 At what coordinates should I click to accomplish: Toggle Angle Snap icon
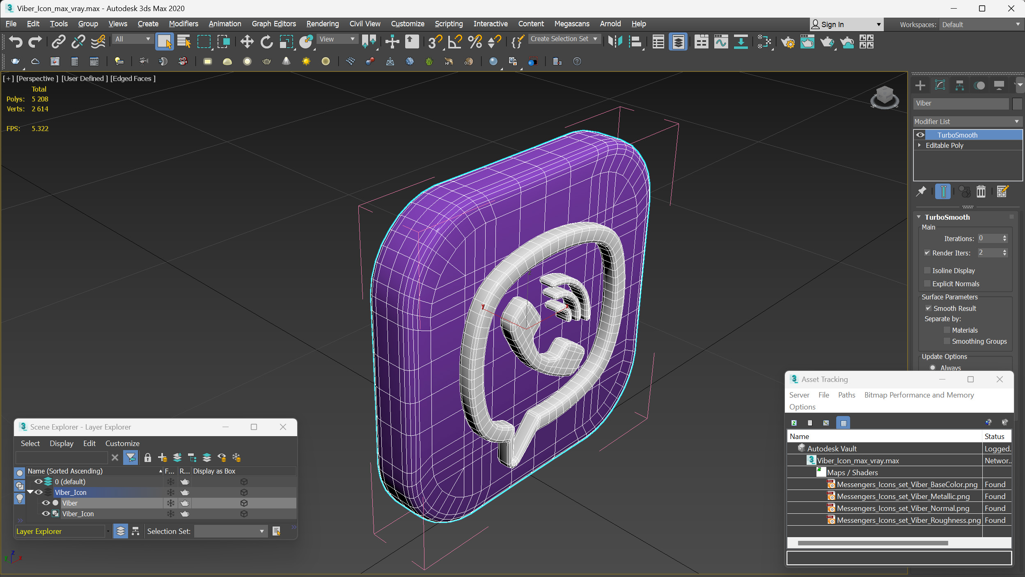455,41
